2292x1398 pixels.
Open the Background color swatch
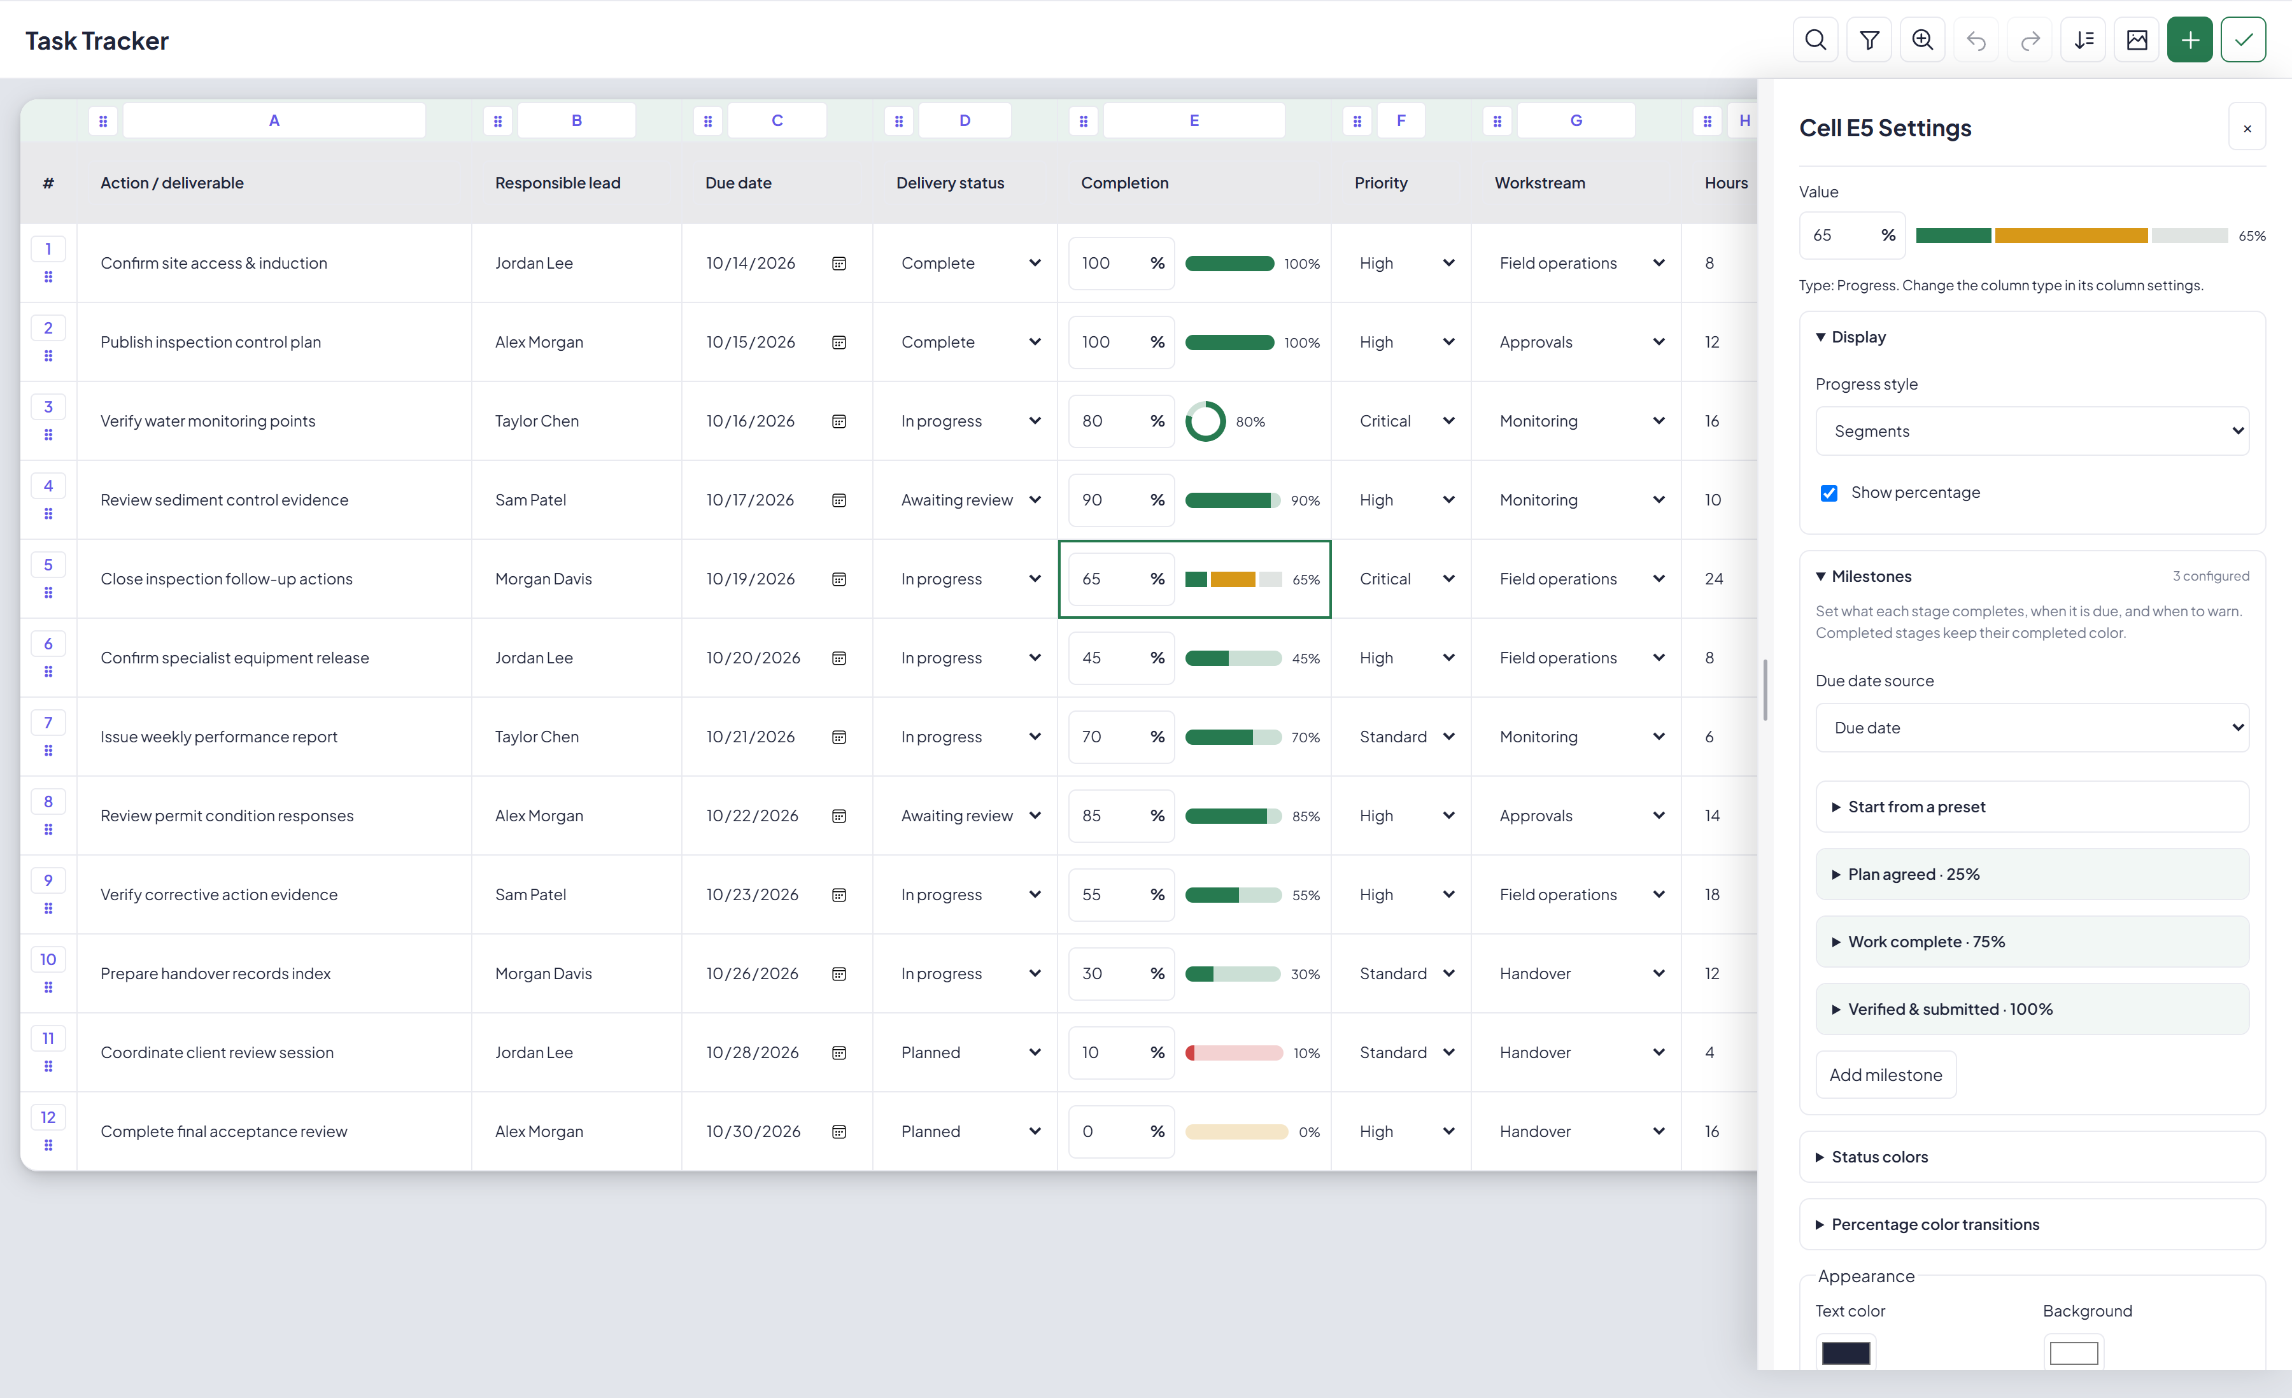click(x=2074, y=1352)
